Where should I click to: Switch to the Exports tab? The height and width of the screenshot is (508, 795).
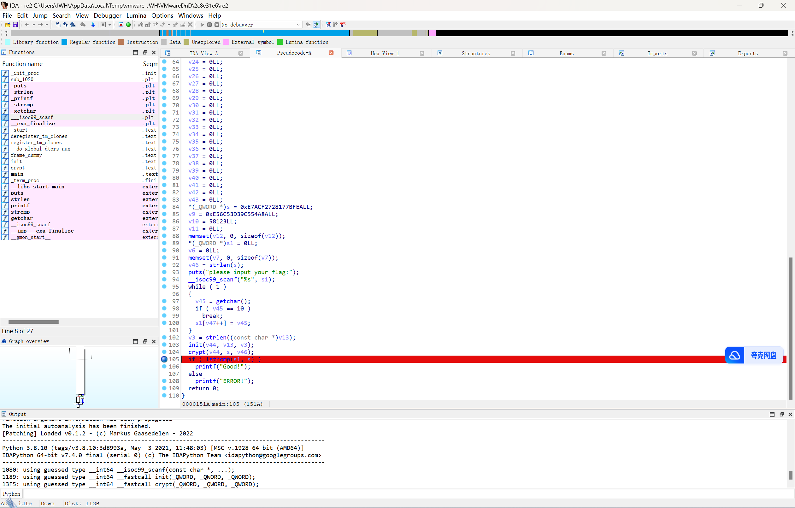click(748, 54)
